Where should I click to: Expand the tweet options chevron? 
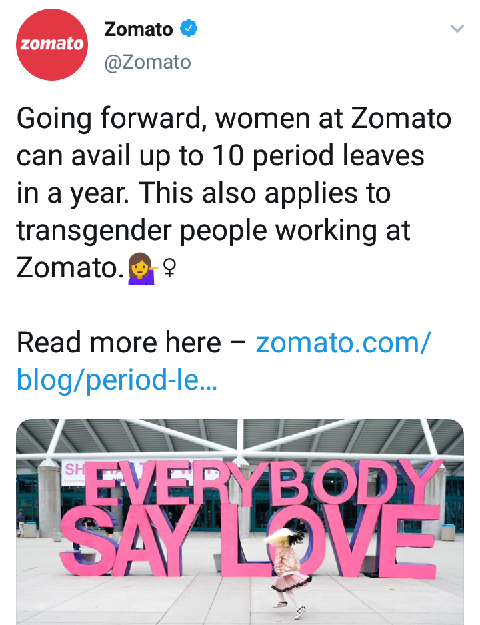457,29
